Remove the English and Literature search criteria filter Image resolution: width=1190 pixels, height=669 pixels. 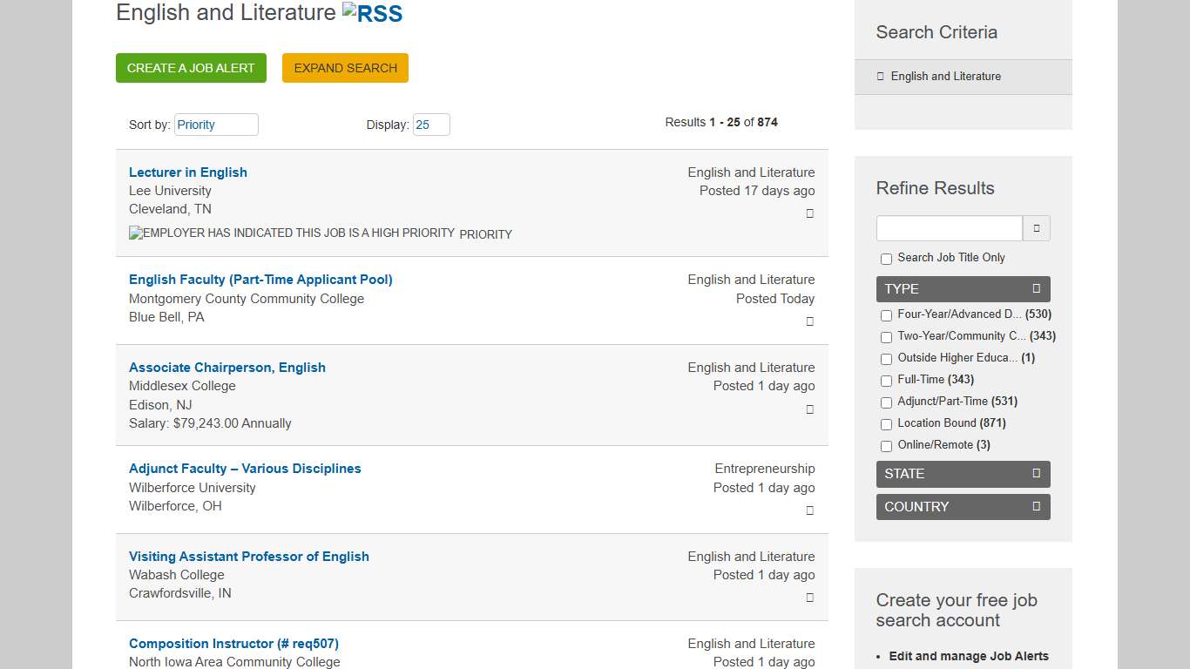coord(881,77)
